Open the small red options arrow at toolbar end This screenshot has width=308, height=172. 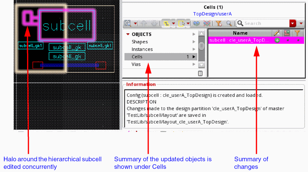click(301, 23)
